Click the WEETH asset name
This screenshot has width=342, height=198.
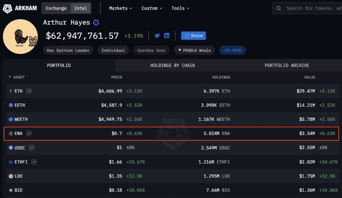21,119
